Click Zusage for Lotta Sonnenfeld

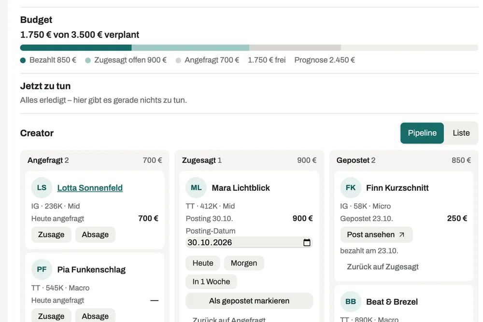pyautogui.click(x=51, y=235)
